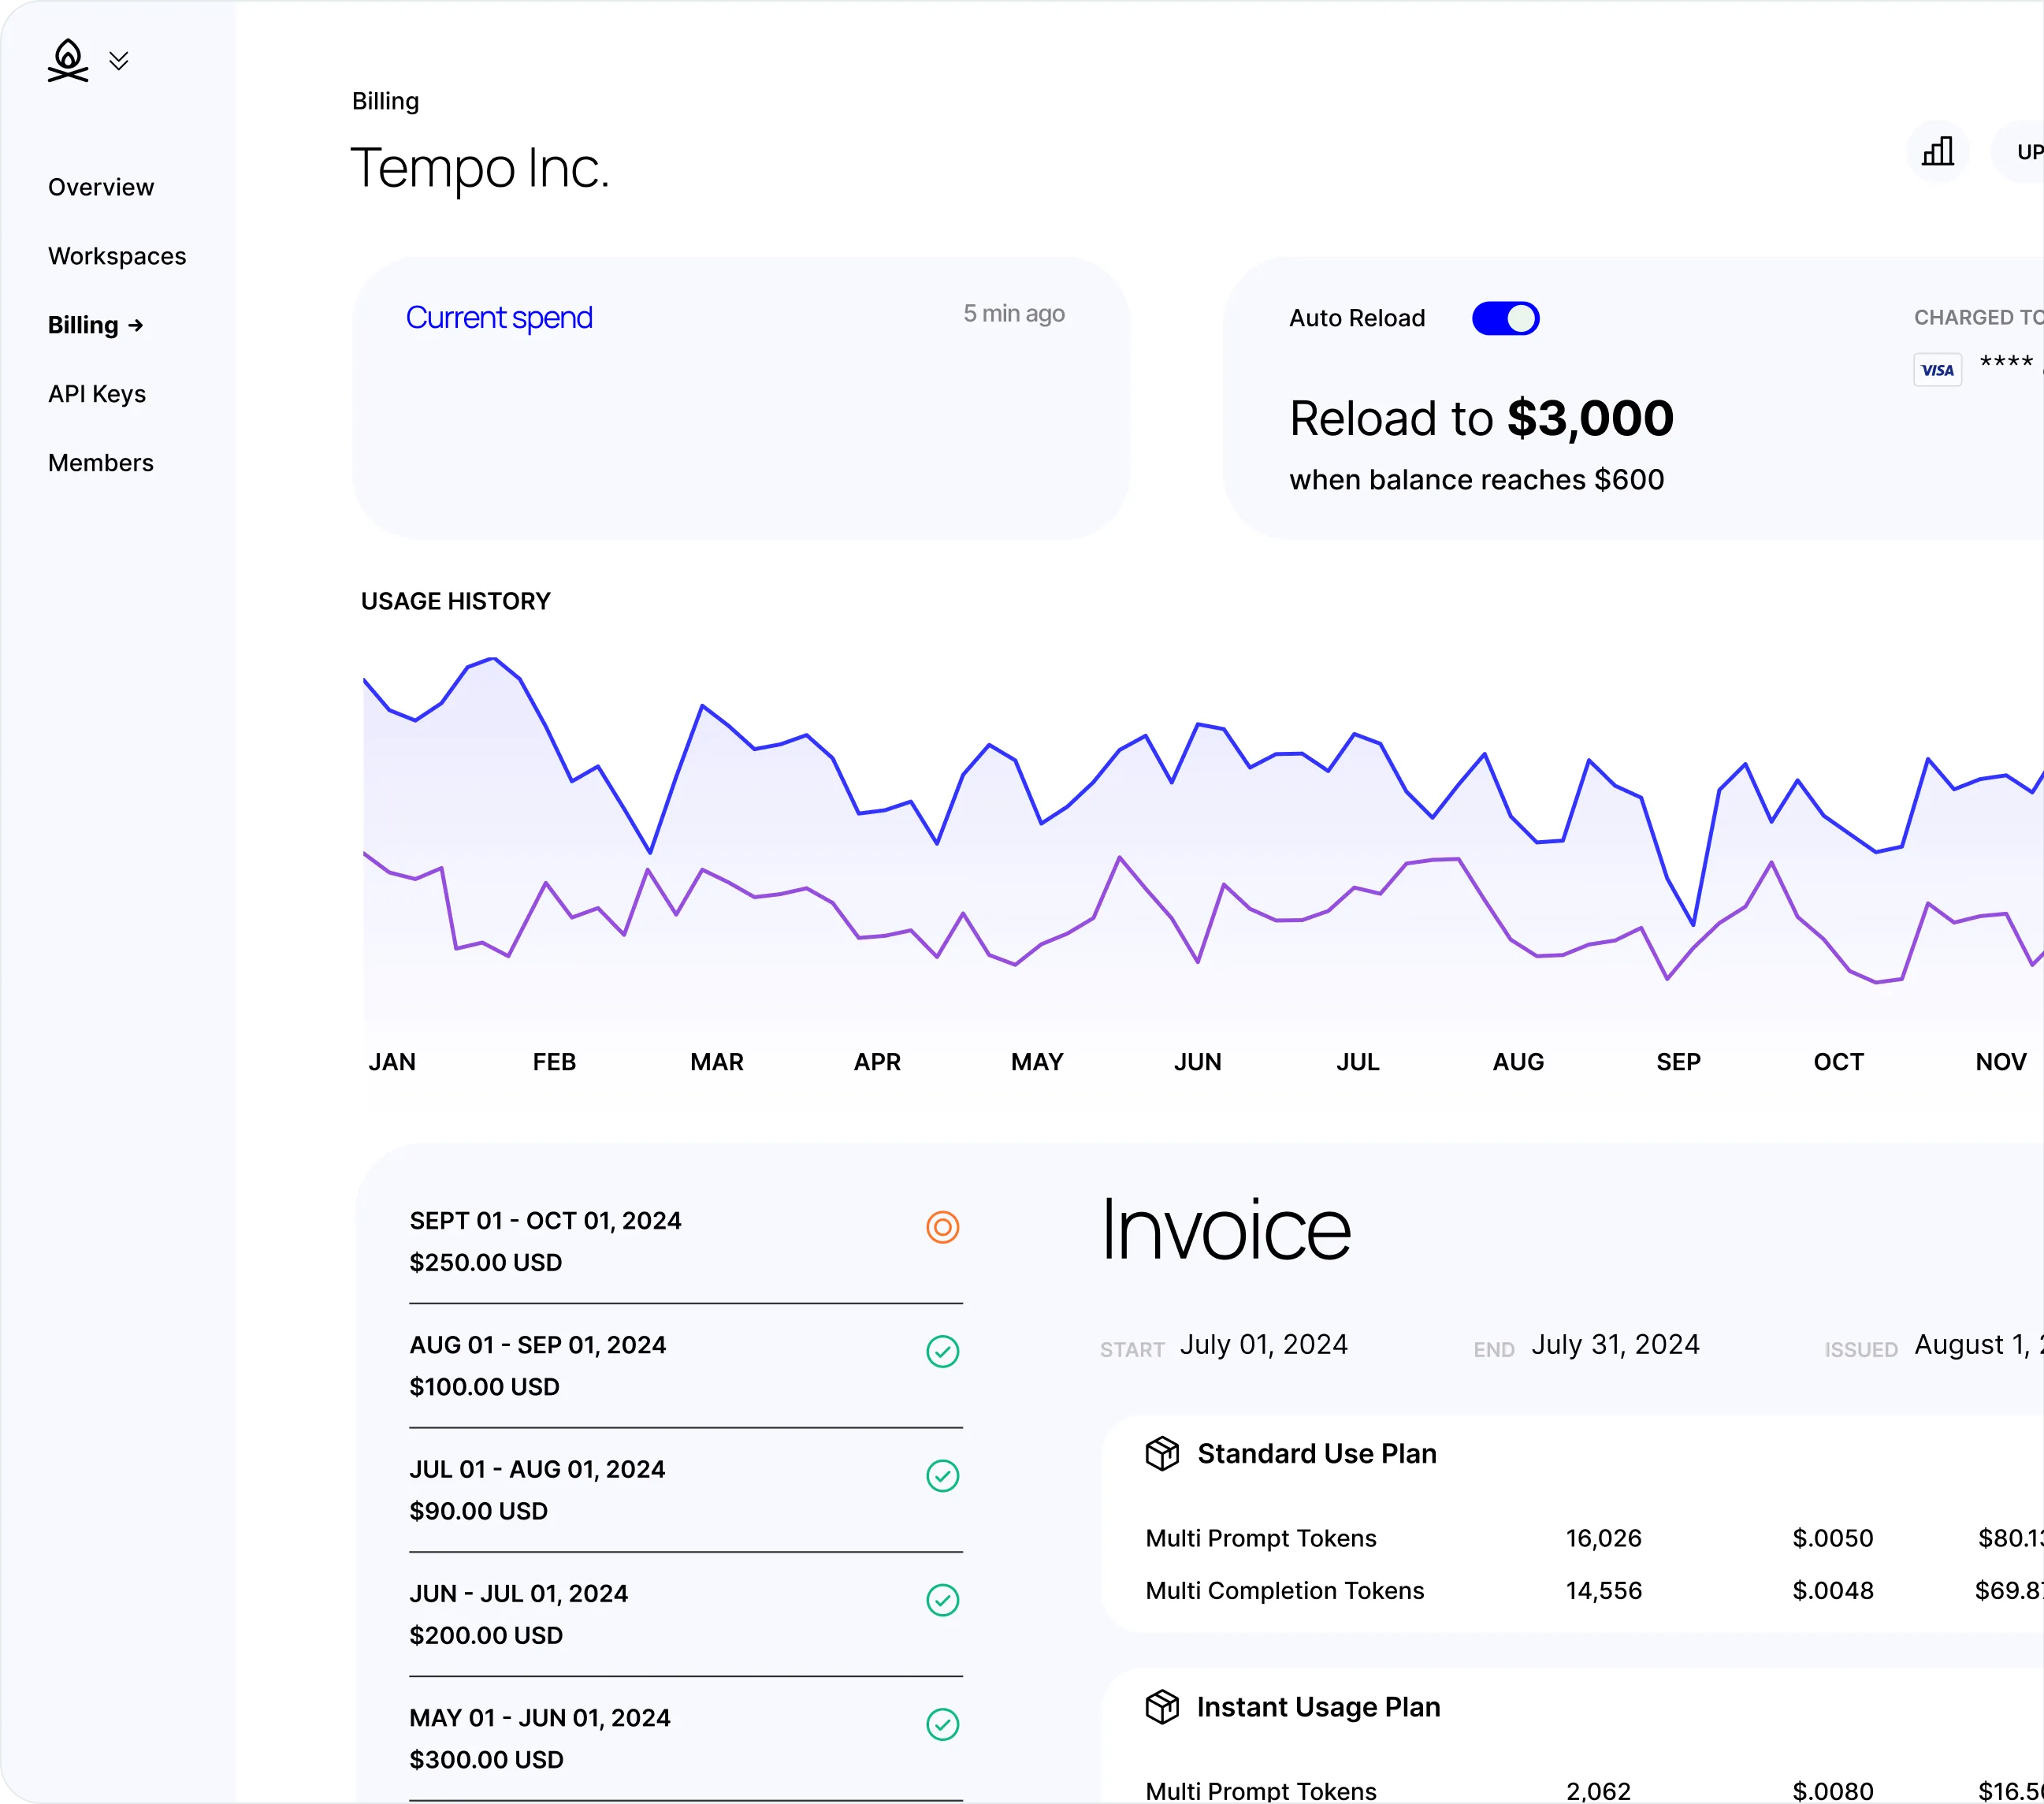Open Overview in the sidebar
Screen dimensions: 2044x1804
(101, 187)
